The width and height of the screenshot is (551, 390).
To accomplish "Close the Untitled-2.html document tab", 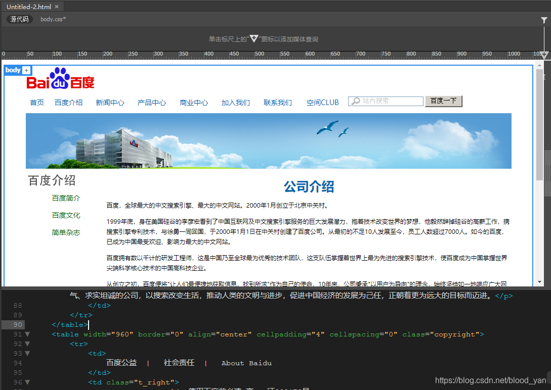I will [57, 7].
